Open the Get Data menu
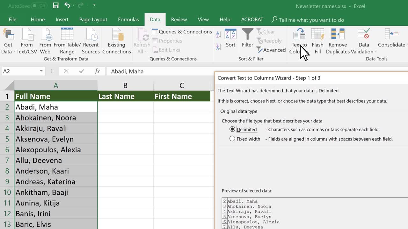This screenshot has height=229, width=408. [x=8, y=41]
